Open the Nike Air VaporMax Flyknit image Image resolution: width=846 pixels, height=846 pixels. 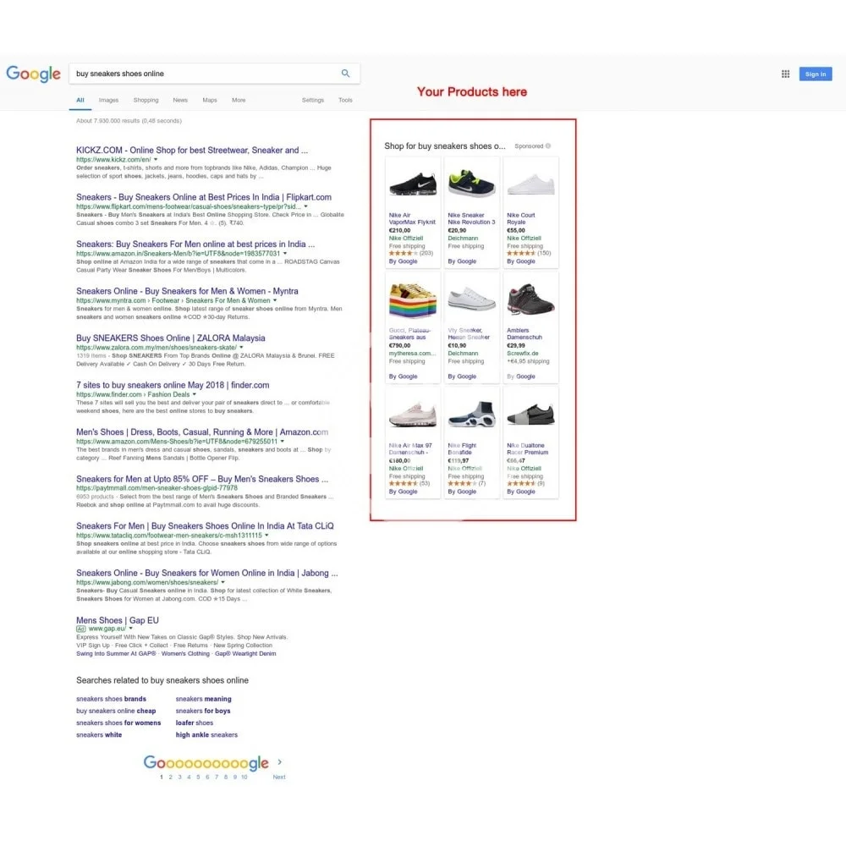(x=413, y=182)
